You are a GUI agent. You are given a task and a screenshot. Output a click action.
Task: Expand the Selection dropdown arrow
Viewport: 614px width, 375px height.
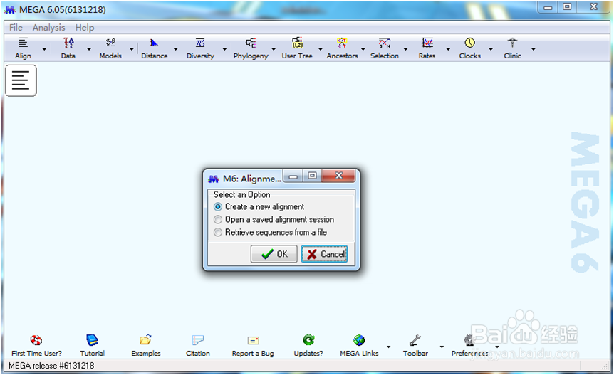[x=405, y=49]
